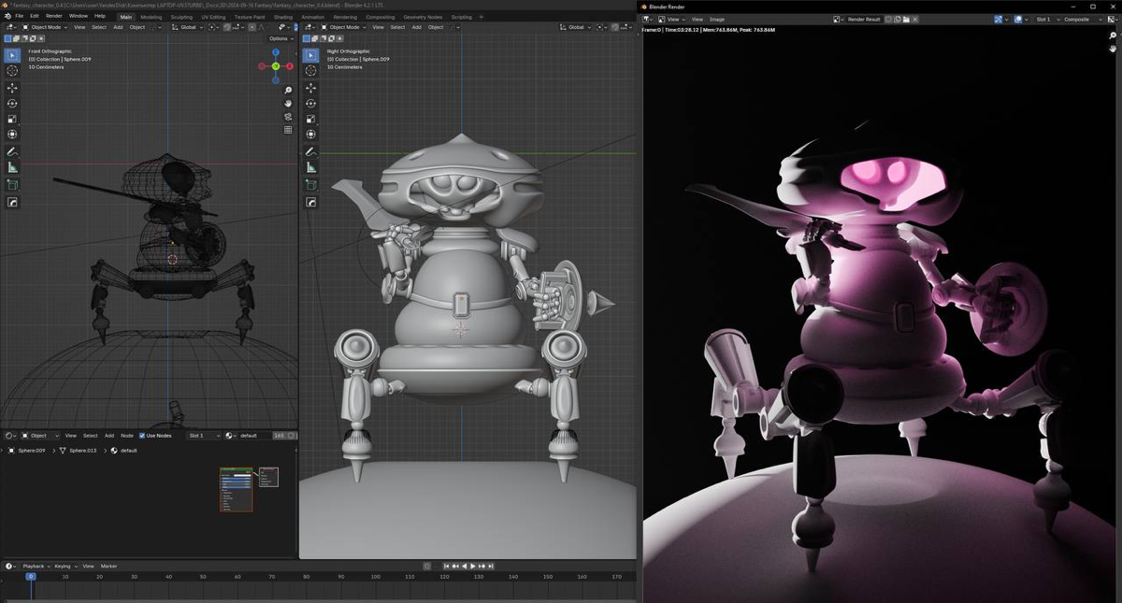Click the zoom magnifier in the Front Orthographic viewport
The width and height of the screenshot is (1122, 603).
288,90
